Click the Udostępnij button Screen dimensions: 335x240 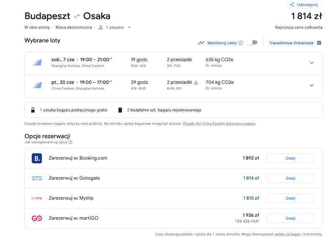pyautogui.click(x=304, y=5)
